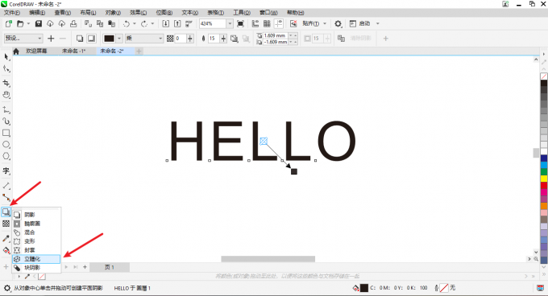Expand the 启动 launcher dropdown arrow
This screenshot has width=548, height=296.
(x=378, y=23)
